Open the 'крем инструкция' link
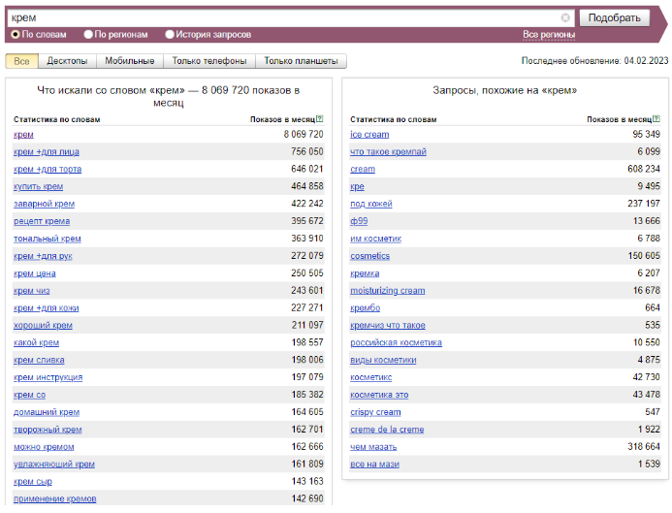 (48, 377)
